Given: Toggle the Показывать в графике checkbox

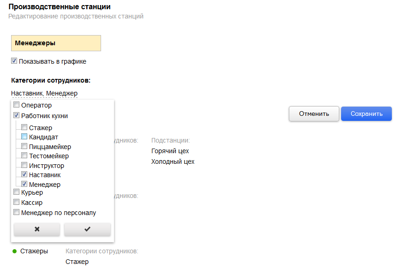Looking at the screenshot, I should (14, 61).
